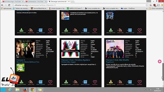Click the page vertical scrollbar thumb
The image size is (164, 92).
click(163, 72)
